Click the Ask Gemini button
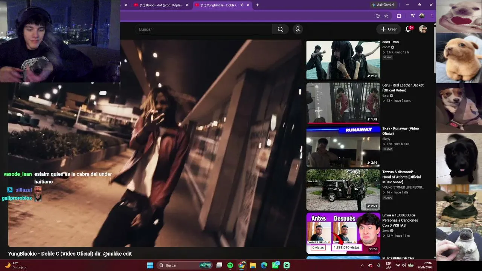 [x=383, y=5]
